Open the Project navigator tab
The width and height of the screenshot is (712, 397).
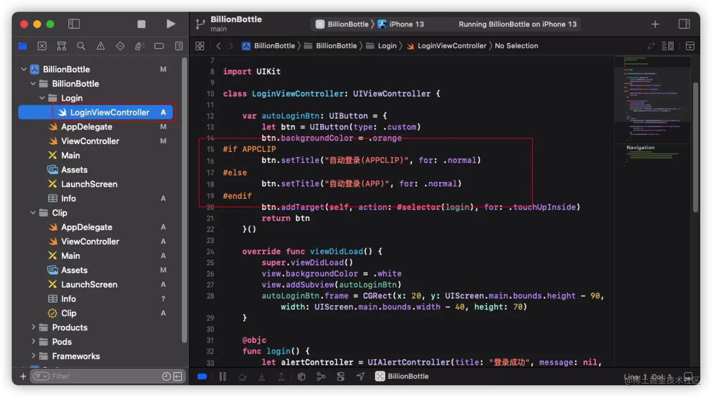(23, 46)
